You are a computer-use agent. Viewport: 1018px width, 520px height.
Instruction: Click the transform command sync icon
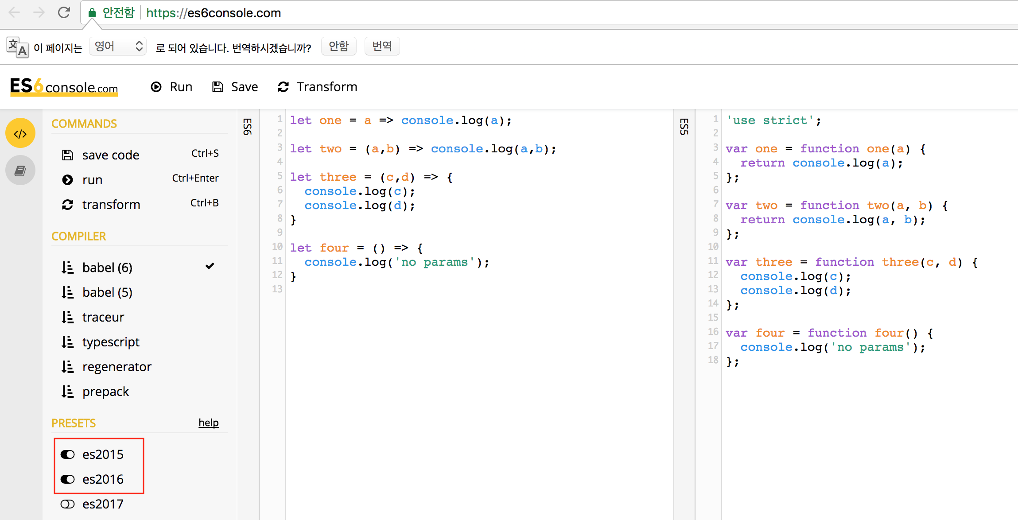pos(67,205)
